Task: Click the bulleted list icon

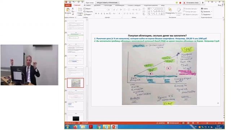Action: pyautogui.click(x=125, y=10)
